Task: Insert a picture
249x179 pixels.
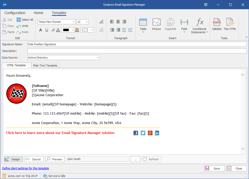Action: tap(156, 25)
